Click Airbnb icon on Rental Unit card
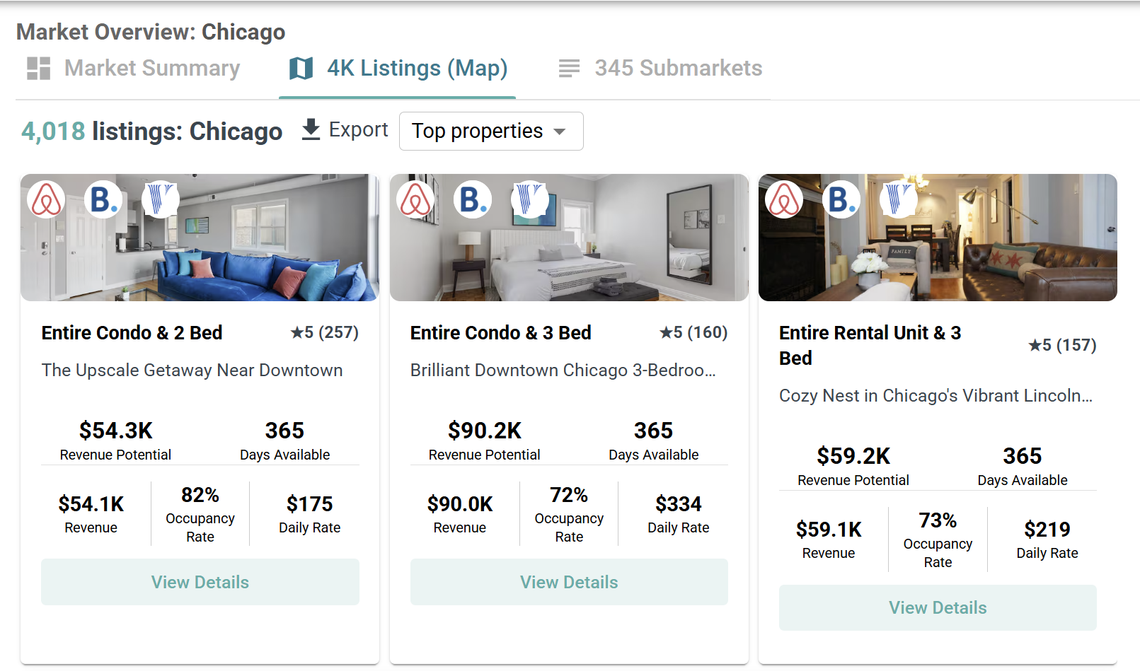The height and width of the screenshot is (671, 1140). coord(784,199)
